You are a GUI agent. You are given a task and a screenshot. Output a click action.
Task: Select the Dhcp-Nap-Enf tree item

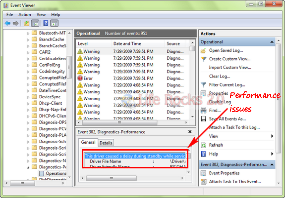coord(53,110)
